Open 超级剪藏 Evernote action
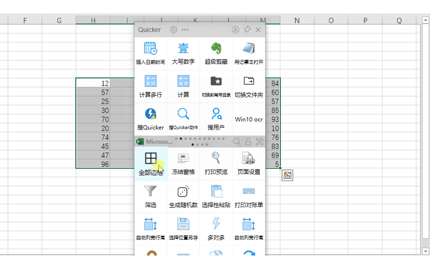 point(216,54)
